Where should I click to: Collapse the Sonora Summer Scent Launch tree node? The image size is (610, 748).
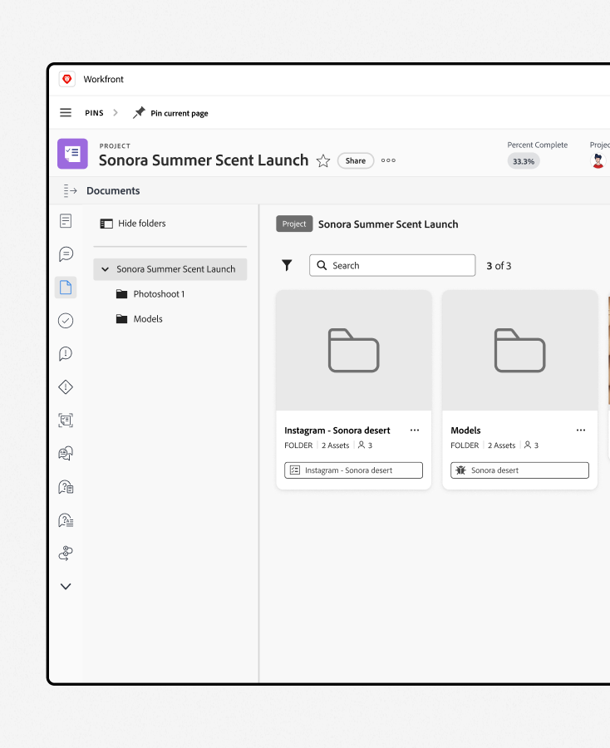(x=105, y=269)
